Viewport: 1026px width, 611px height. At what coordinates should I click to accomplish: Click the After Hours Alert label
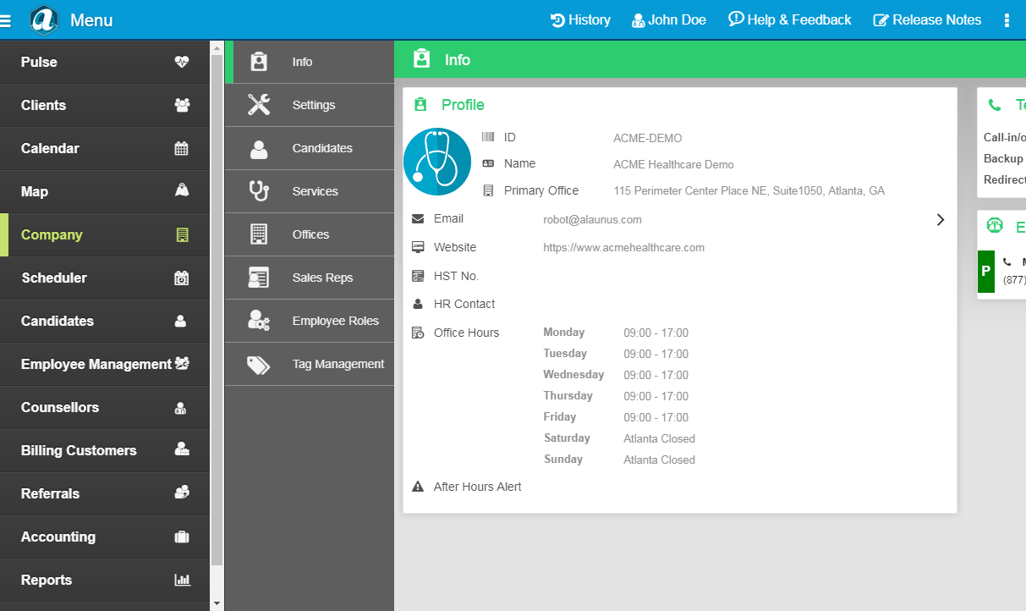click(x=478, y=487)
